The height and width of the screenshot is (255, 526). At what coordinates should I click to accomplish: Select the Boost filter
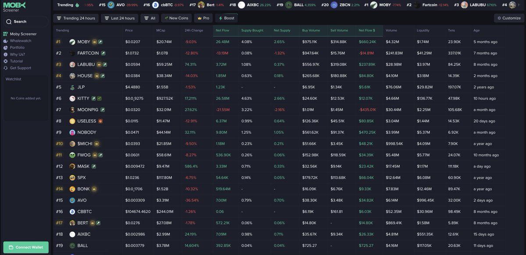tap(226, 18)
